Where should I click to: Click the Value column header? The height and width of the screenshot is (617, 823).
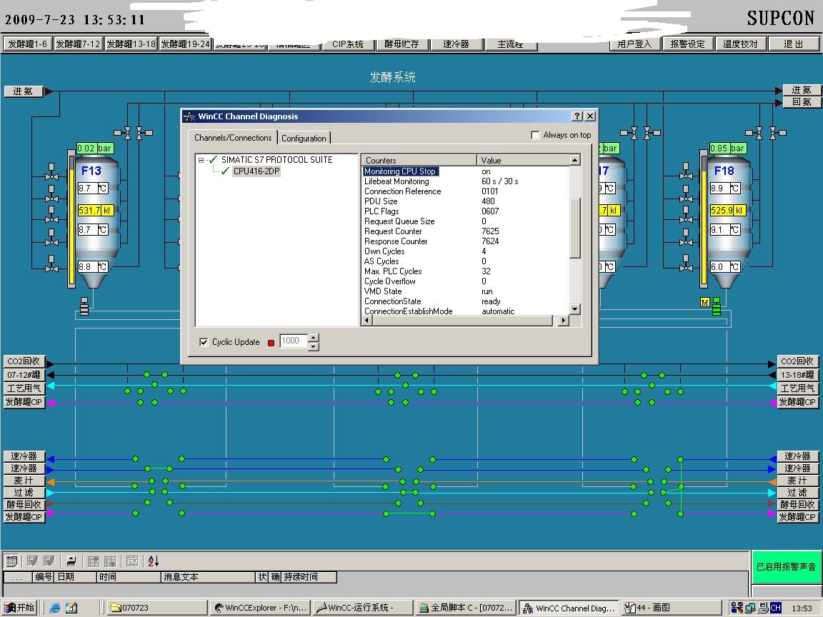523,160
